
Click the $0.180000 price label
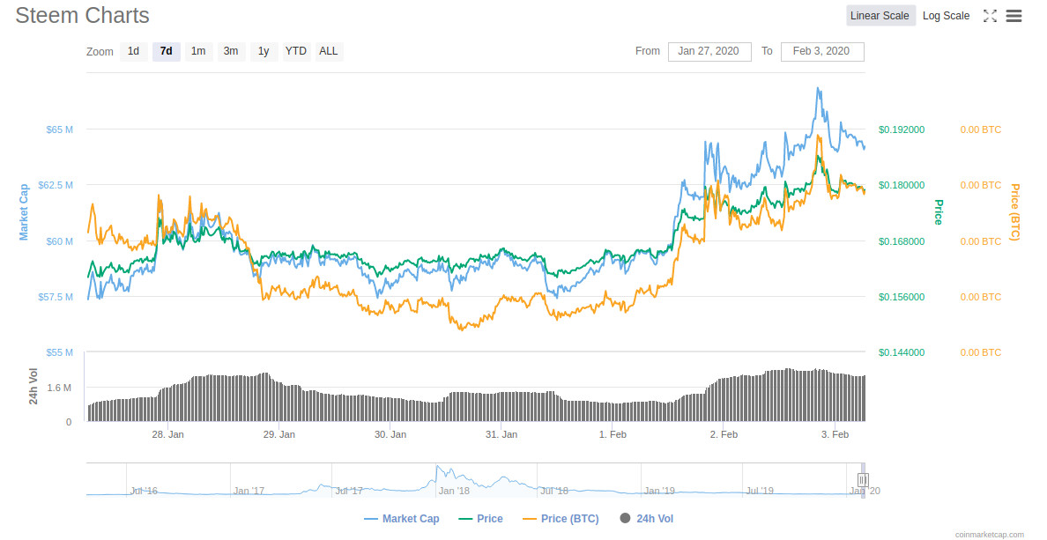[x=902, y=185]
